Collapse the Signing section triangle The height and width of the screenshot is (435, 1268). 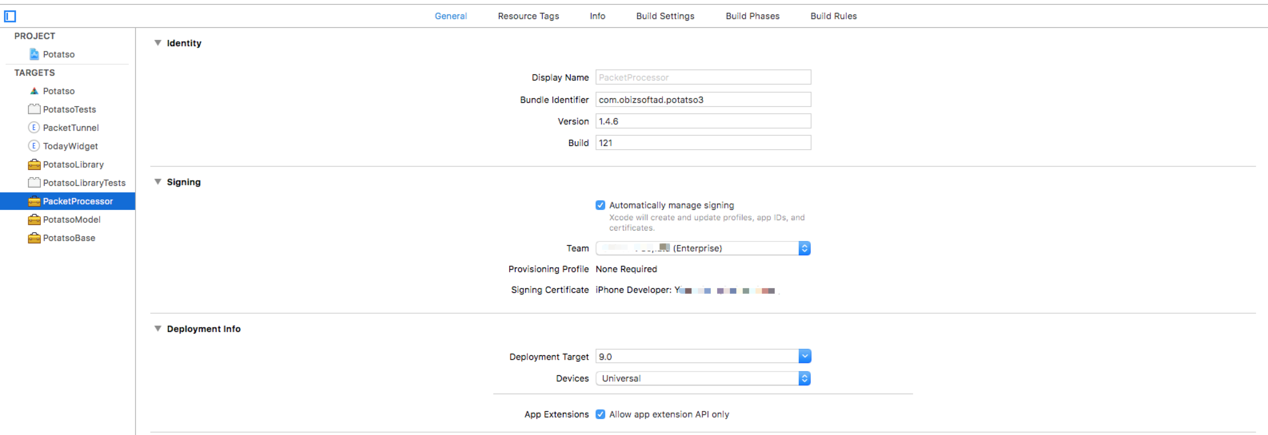(x=158, y=182)
